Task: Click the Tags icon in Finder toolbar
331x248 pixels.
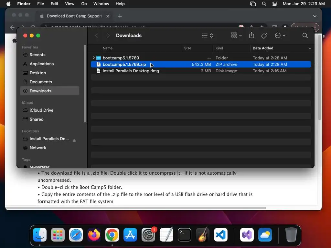Action: 264,36
